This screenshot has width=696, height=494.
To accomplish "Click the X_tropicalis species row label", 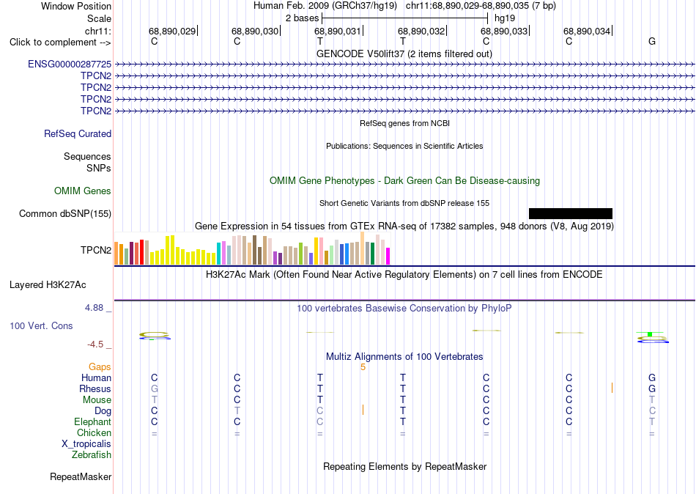I will pyautogui.click(x=86, y=444).
